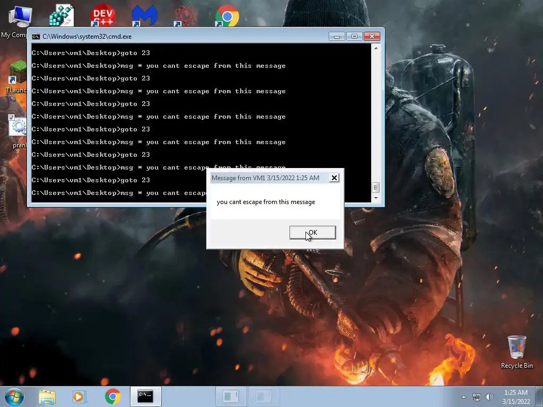Viewport: 543px width, 407px height.
Task: Open the red wireframe sphere desktop shortcut
Action: (x=186, y=15)
